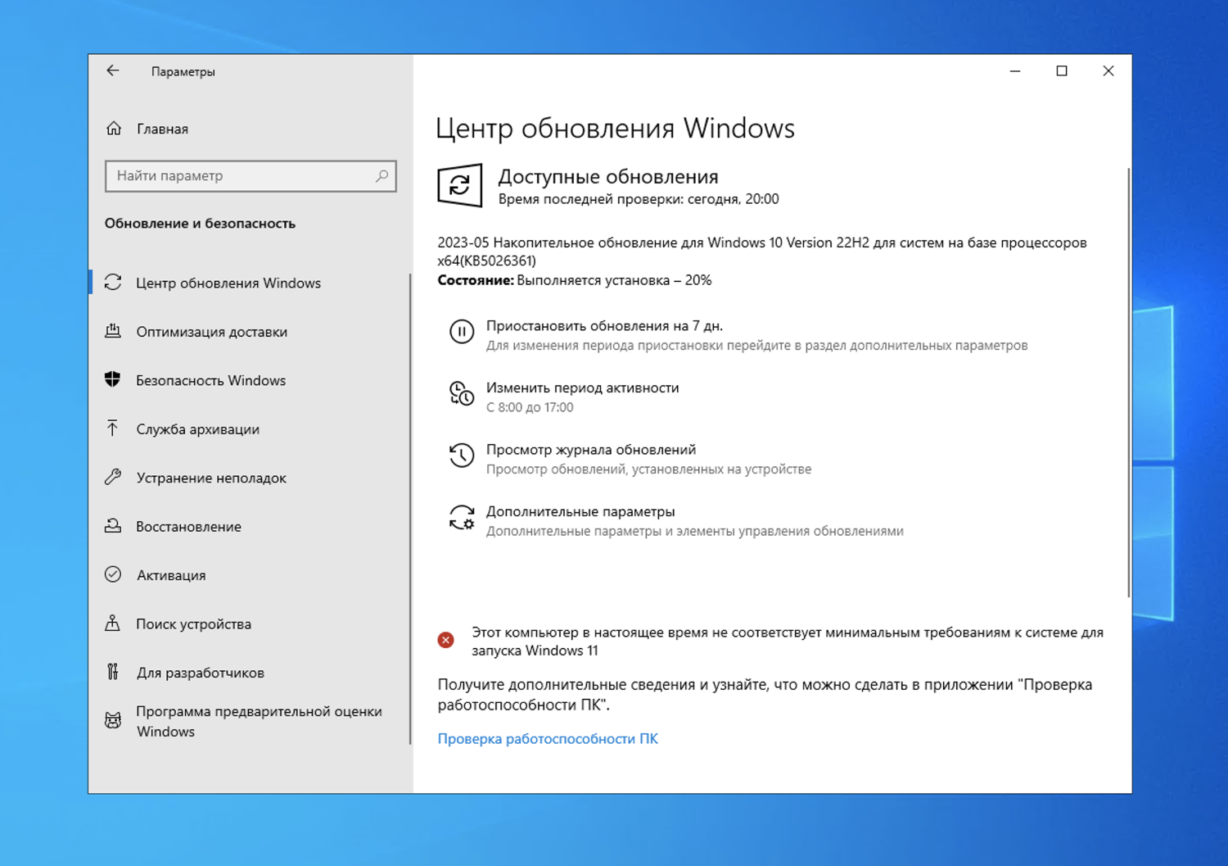Click the shield icon for Безопасность Windows
Image resolution: width=1228 pixels, height=866 pixels.
click(113, 379)
